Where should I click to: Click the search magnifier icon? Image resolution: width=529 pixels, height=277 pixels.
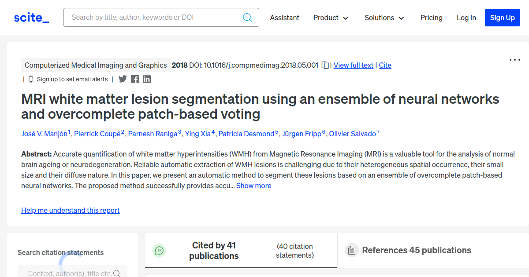coord(247,18)
